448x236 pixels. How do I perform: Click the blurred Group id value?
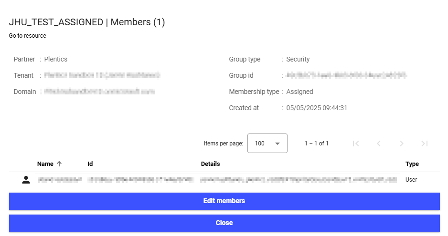[346, 76]
